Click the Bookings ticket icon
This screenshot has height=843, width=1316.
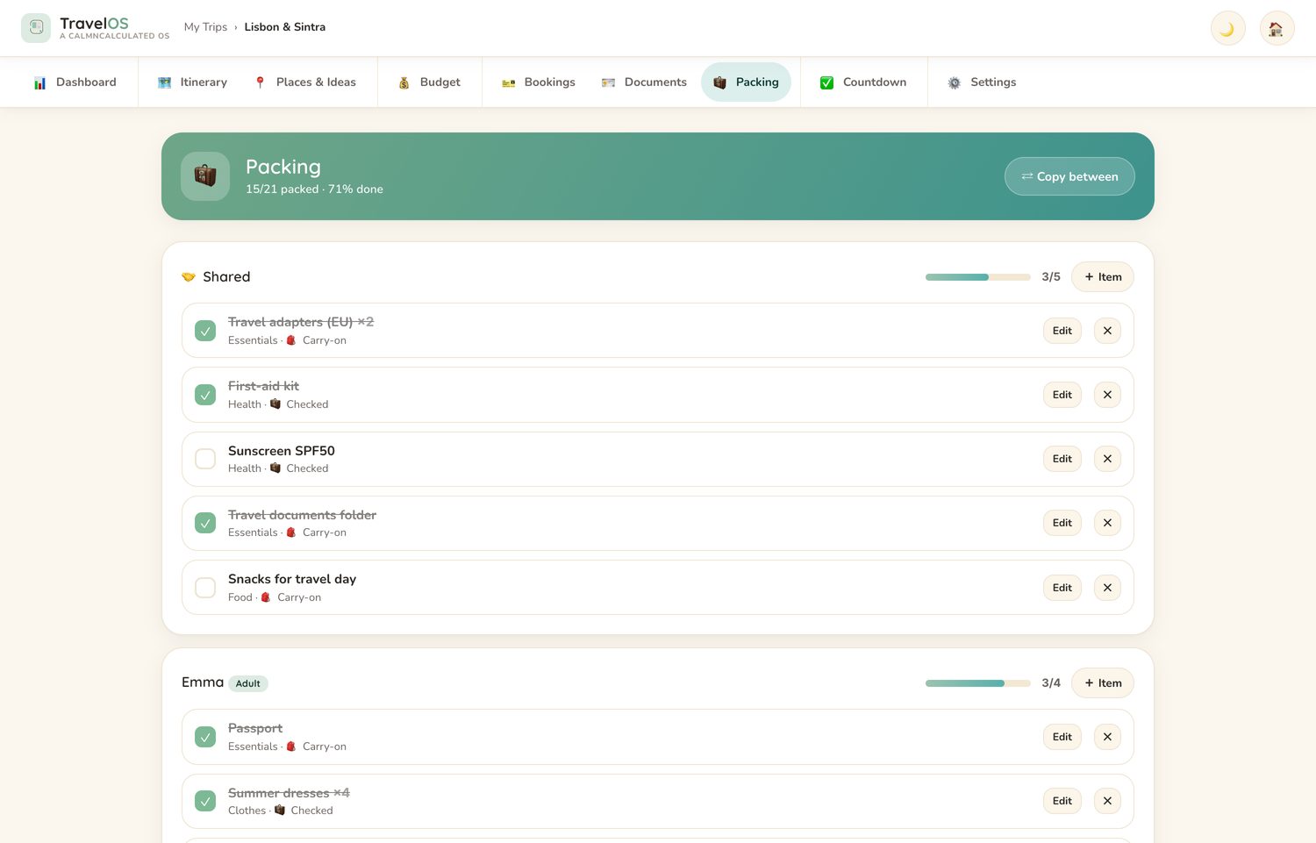(x=508, y=82)
